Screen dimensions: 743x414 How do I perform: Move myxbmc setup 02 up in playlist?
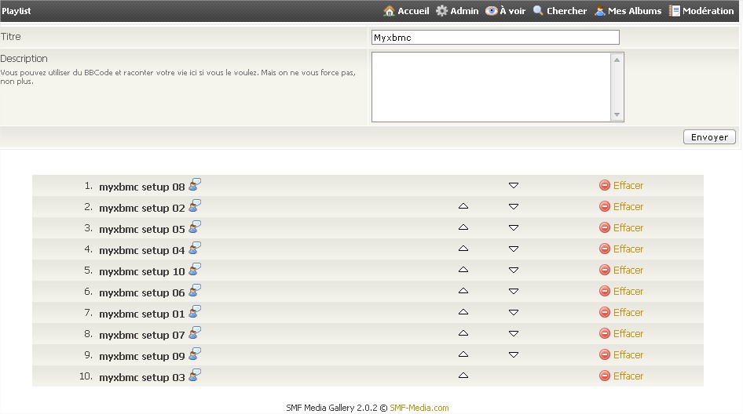tap(463, 207)
